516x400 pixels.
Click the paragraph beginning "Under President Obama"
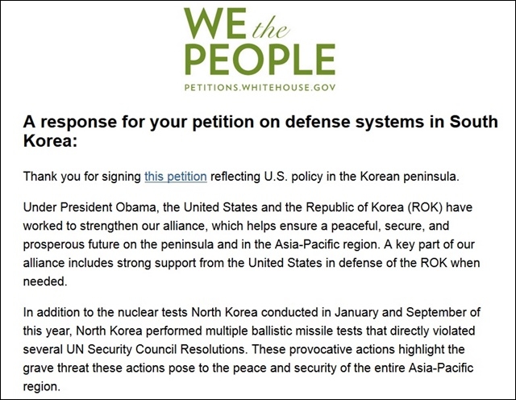coord(252,244)
